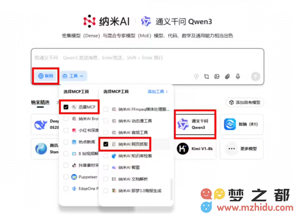
Task: Select the 通义千问 Qwen3 model card
Action: pos(195,124)
